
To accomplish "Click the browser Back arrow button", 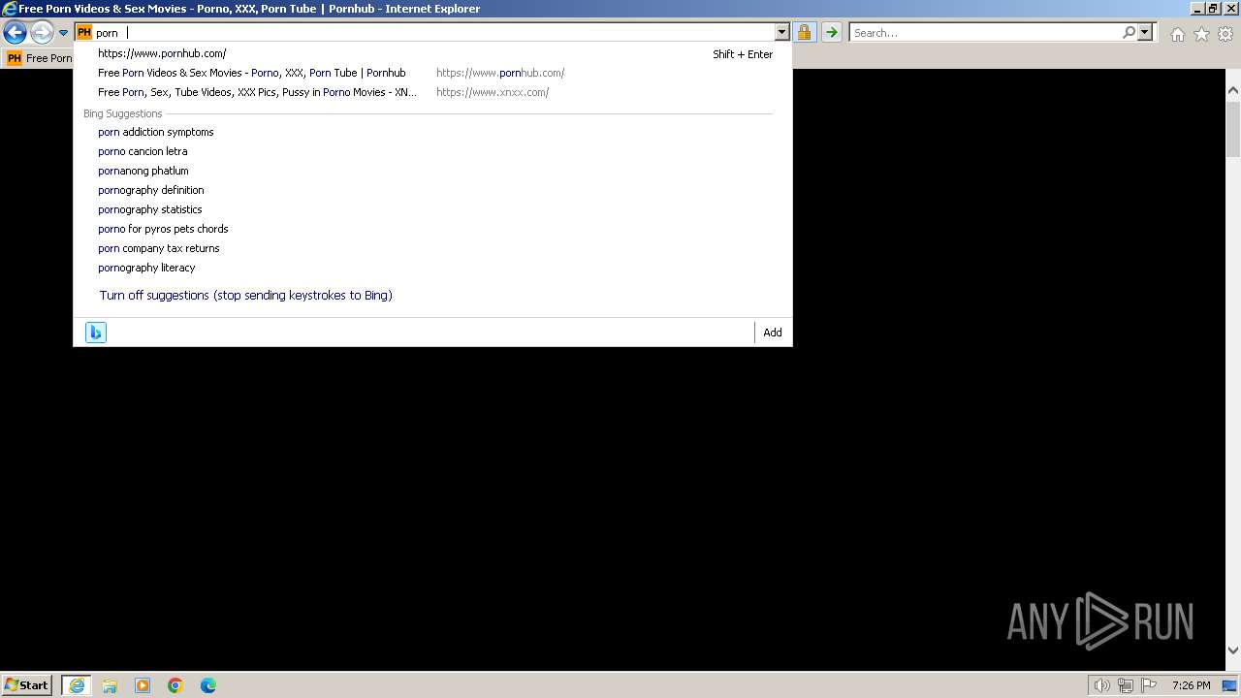I will 15,33.
